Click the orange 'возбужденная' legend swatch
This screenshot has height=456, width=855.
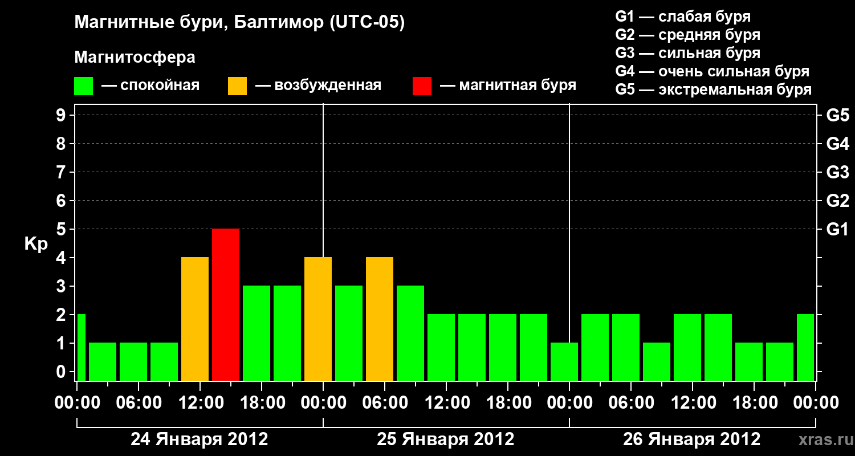pos(238,86)
